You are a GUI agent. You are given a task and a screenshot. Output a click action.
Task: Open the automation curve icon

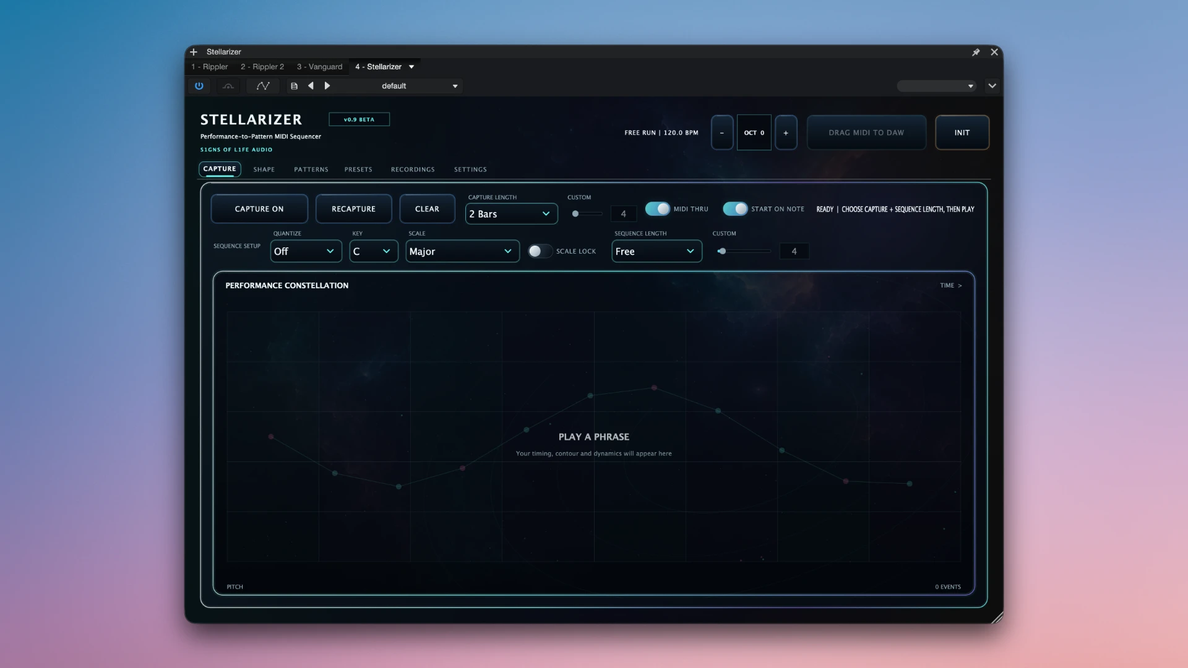point(263,86)
